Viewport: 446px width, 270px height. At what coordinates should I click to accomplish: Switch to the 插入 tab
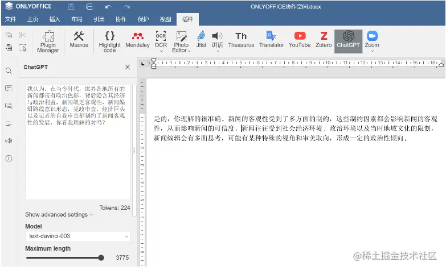pyautogui.click(x=55, y=19)
